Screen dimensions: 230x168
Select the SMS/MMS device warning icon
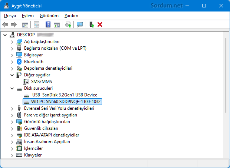click(26, 82)
